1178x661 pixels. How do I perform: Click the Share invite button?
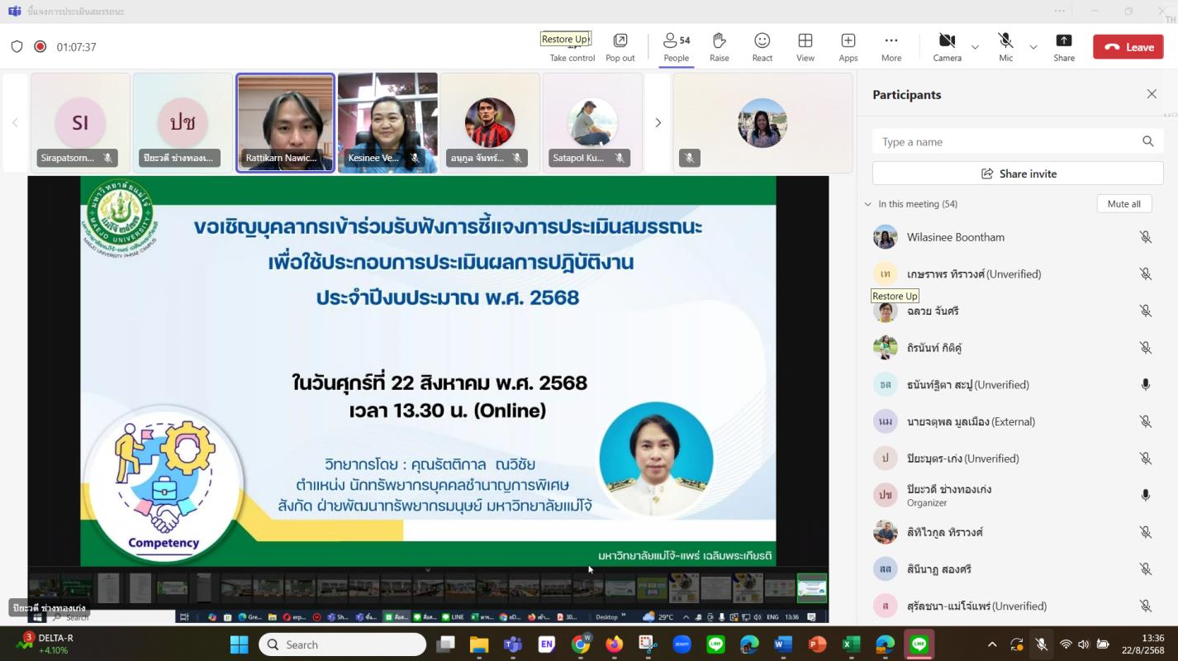[x=1018, y=174]
